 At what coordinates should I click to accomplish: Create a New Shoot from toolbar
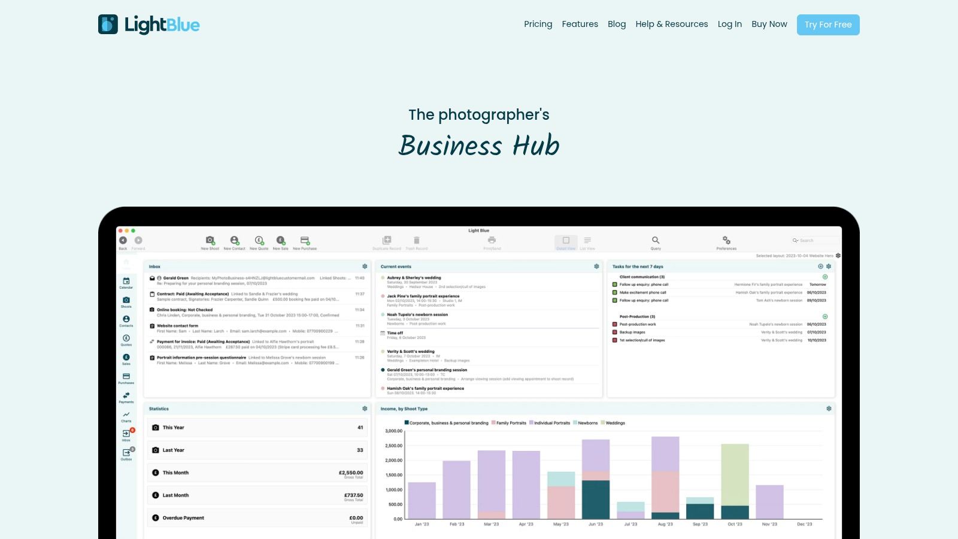[210, 242]
